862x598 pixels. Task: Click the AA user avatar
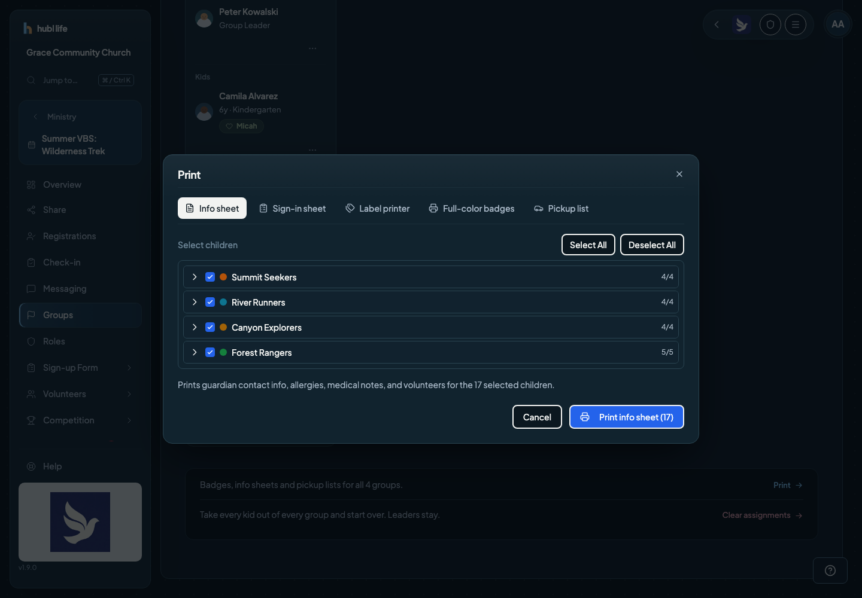pyautogui.click(x=838, y=25)
